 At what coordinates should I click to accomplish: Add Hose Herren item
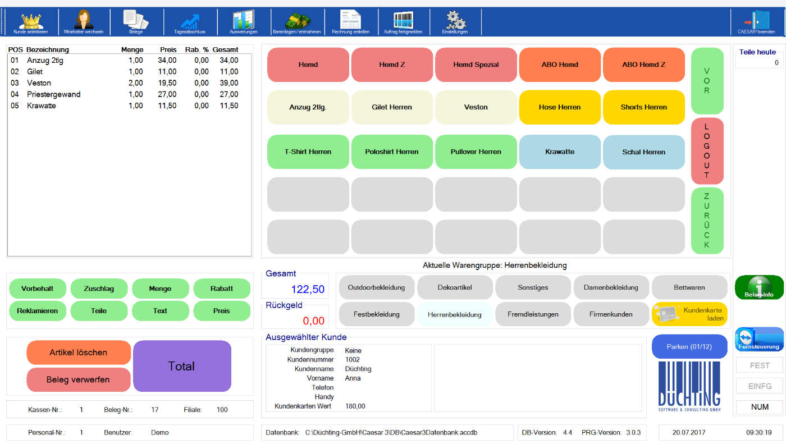click(559, 107)
